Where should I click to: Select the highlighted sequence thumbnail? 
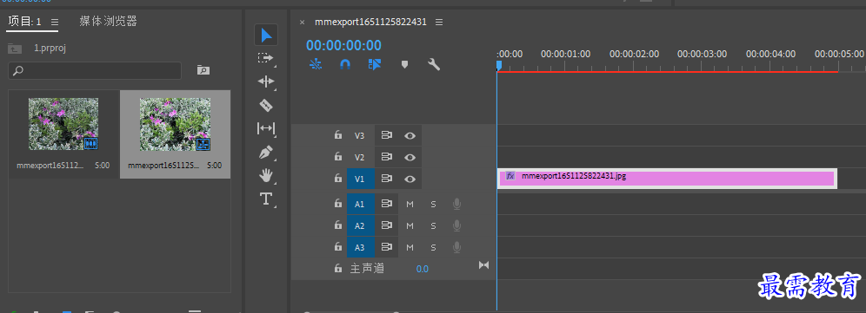tap(175, 124)
